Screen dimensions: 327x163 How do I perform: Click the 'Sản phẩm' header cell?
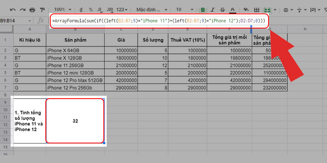(x=75, y=40)
